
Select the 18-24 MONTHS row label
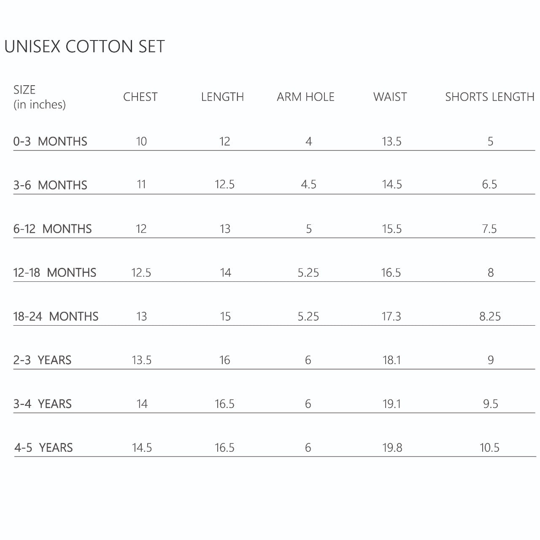(56, 316)
